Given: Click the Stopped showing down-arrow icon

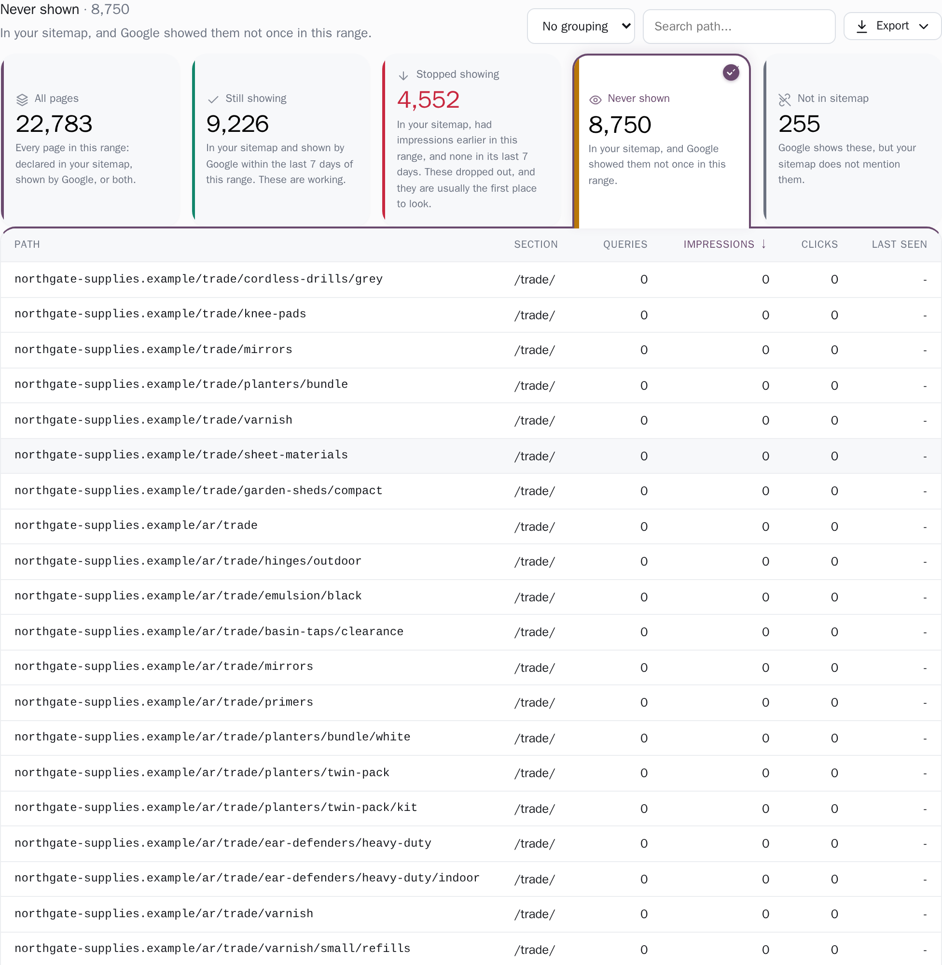Looking at the screenshot, I should [x=403, y=75].
